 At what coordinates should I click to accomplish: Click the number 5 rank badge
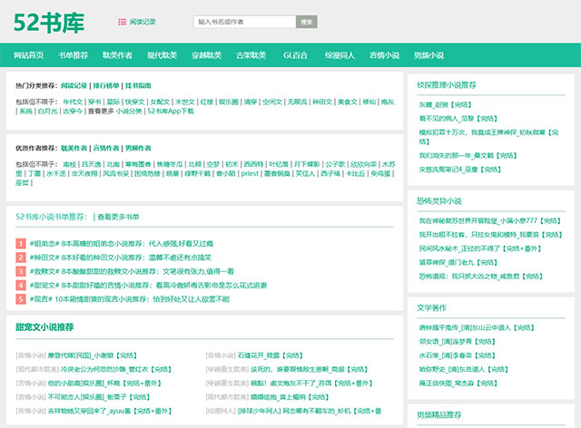tap(21, 297)
